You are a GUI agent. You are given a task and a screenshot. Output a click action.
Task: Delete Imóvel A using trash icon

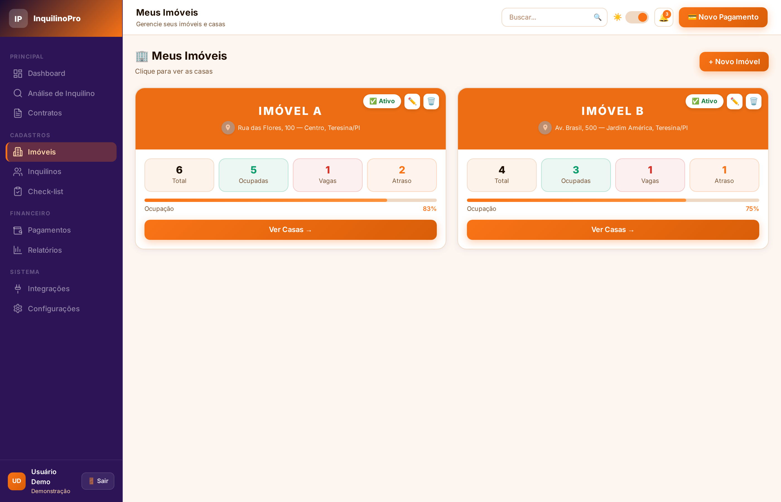pyautogui.click(x=431, y=102)
